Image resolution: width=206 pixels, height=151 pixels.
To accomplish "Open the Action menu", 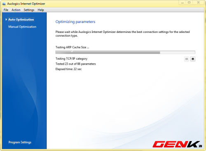I will pyautogui.click(x=16, y=10).
